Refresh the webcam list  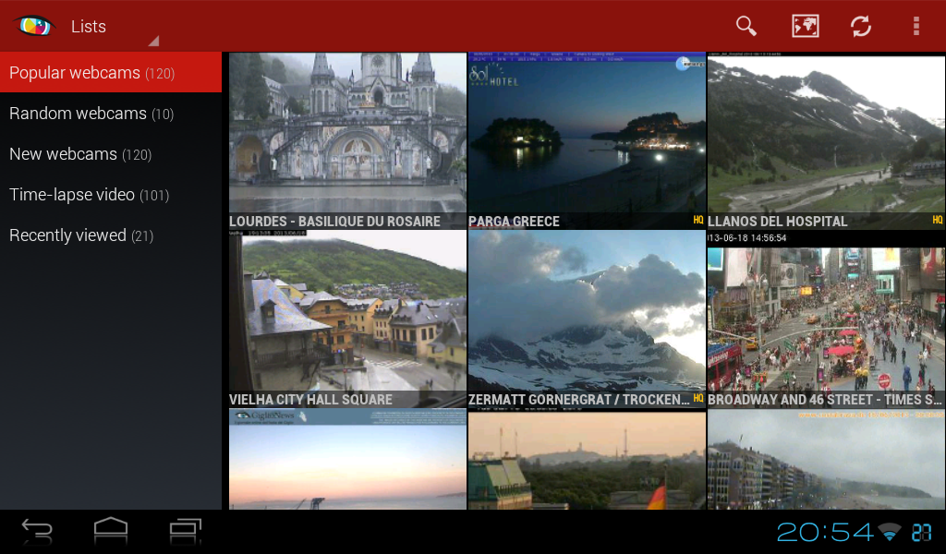coord(860,26)
